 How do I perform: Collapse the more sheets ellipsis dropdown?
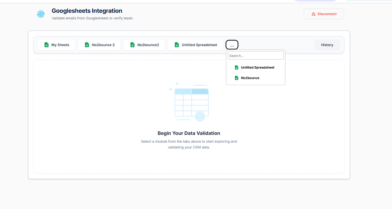click(232, 45)
